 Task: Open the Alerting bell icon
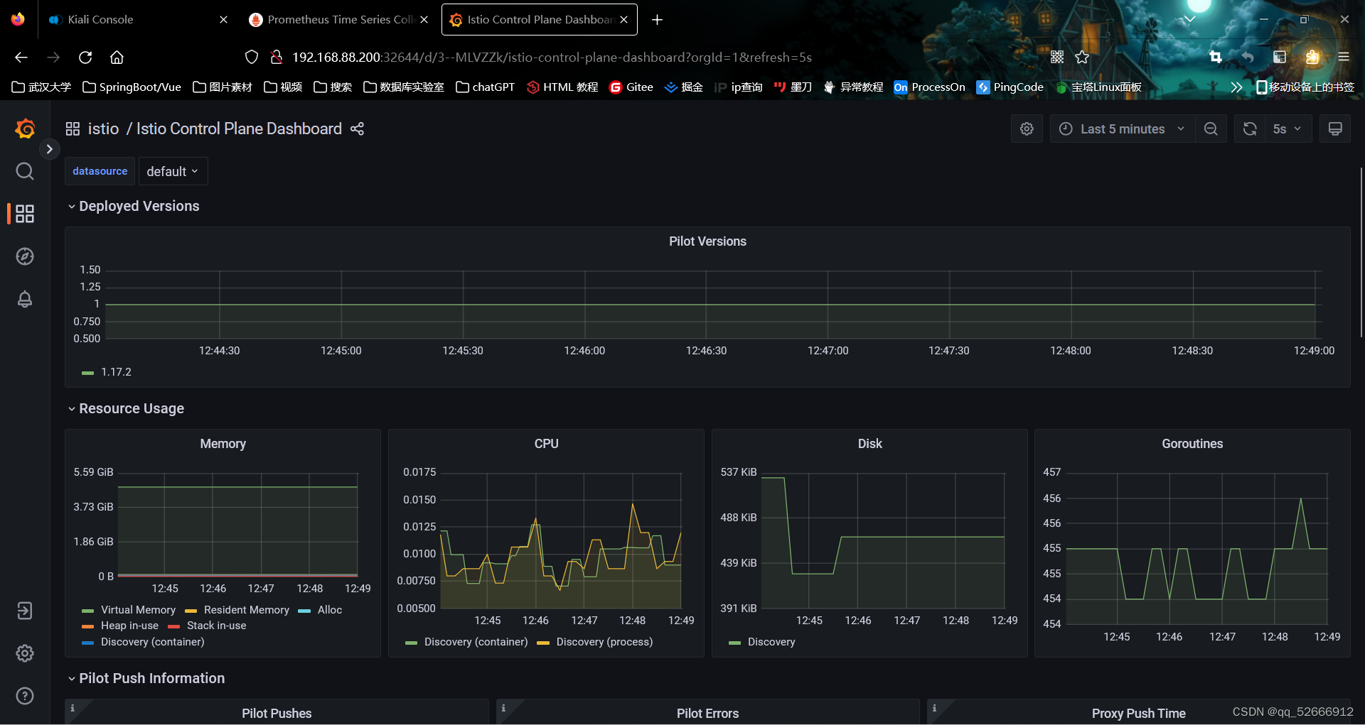pyautogui.click(x=25, y=299)
